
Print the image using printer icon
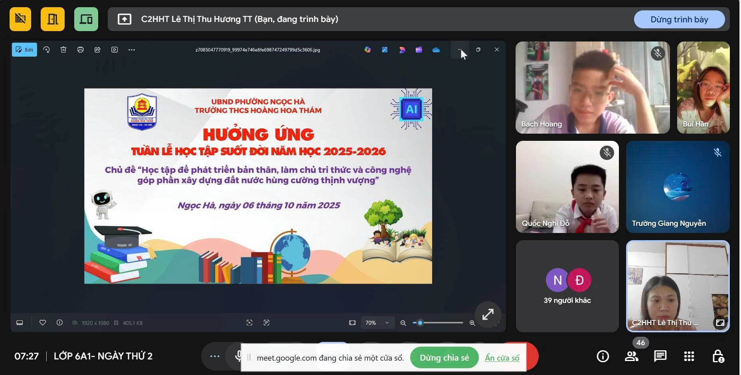(x=81, y=50)
